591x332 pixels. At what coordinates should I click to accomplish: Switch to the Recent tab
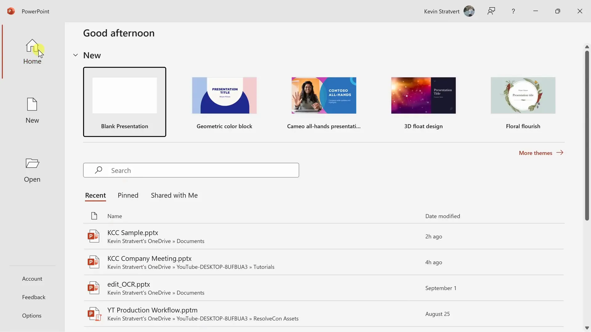(x=95, y=195)
